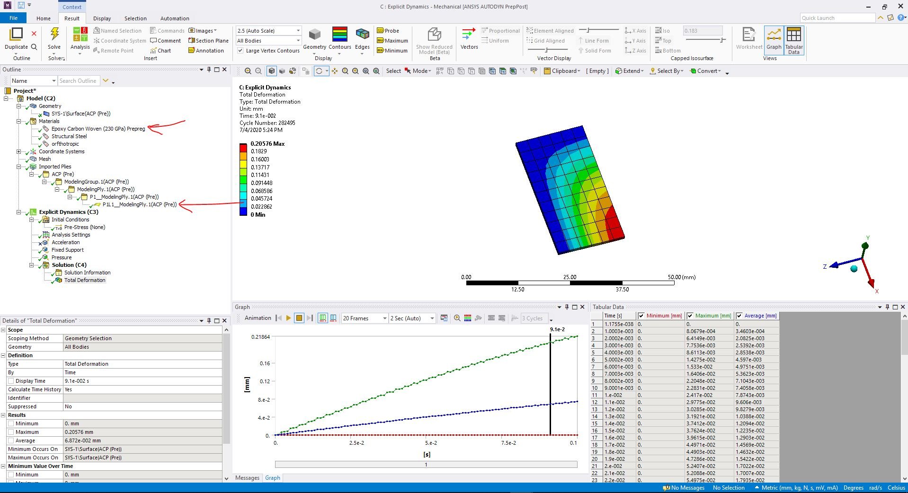Stop the animation playback
The height and width of the screenshot is (493, 908).
coord(299,318)
